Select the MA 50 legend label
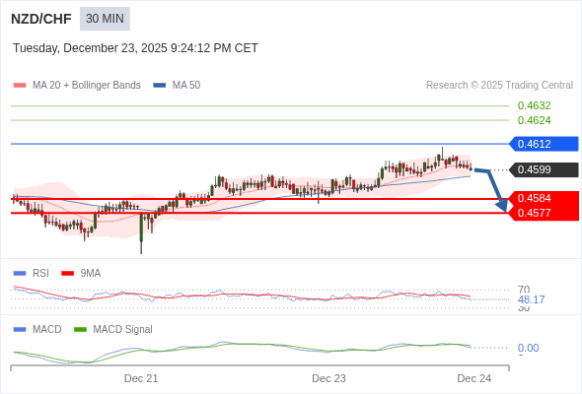The width and height of the screenshot is (582, 394). pyautogui.click(x=186, y=86)
